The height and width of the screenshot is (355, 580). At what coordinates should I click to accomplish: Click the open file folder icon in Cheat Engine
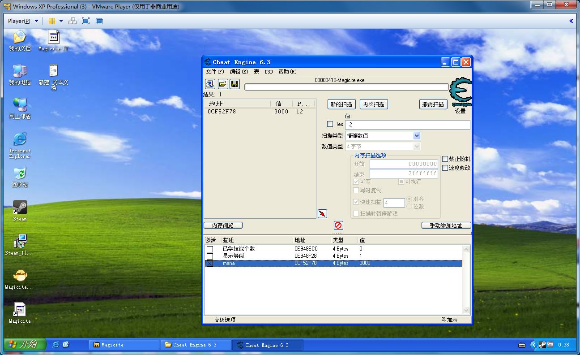pyautogui.click(x=222, y=84)
